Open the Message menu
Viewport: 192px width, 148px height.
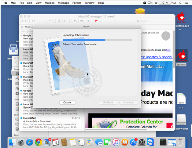pyautogui.click(x=63, y=3)
